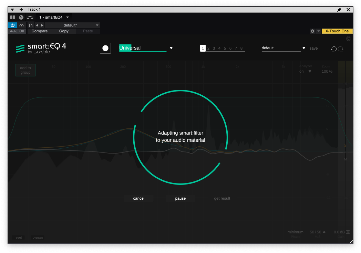Pin the plugin window
This screenshot has height=253, width=361.
[x=339, y=9]
